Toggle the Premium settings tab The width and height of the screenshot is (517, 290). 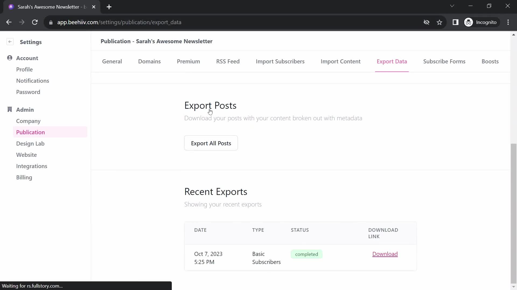click(188, 61)
